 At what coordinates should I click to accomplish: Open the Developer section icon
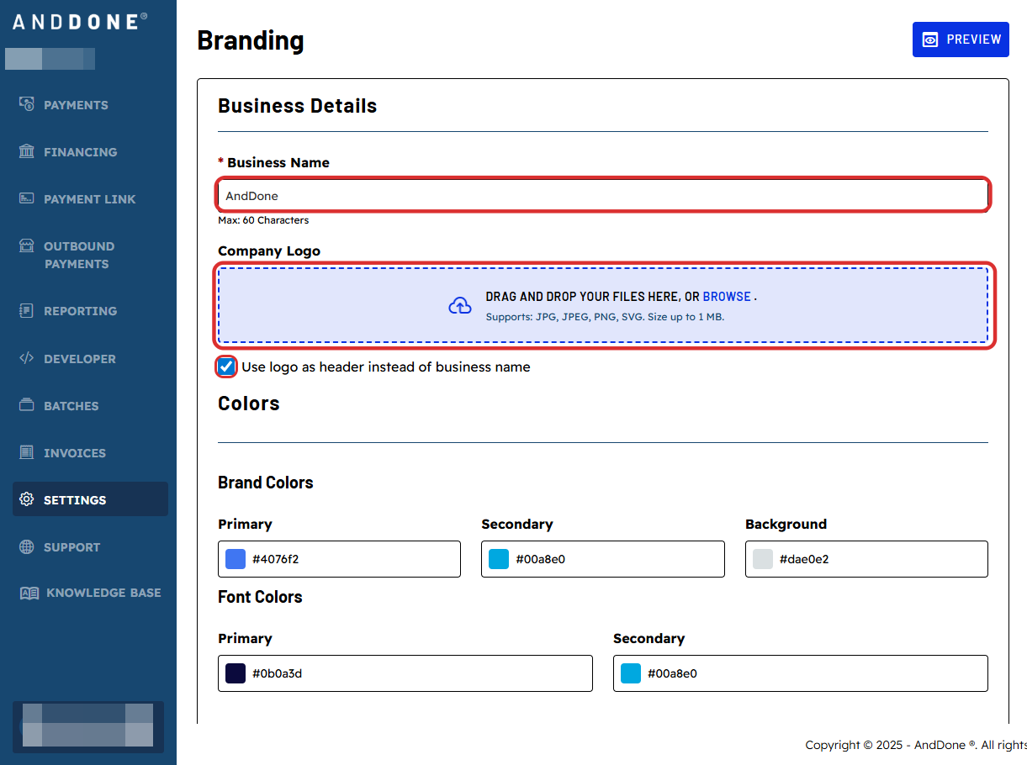tap(26, 358)
